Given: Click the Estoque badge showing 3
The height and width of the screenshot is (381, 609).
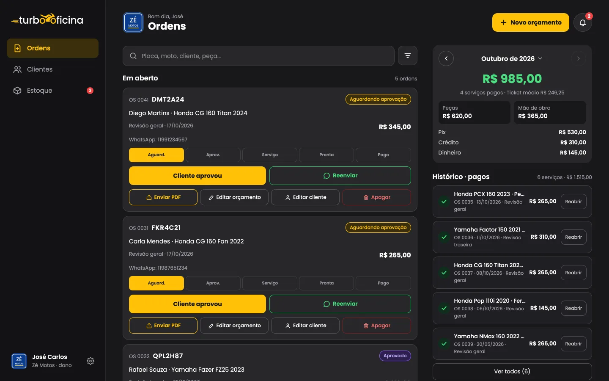Looking at the screenshot, I should 90,91.
